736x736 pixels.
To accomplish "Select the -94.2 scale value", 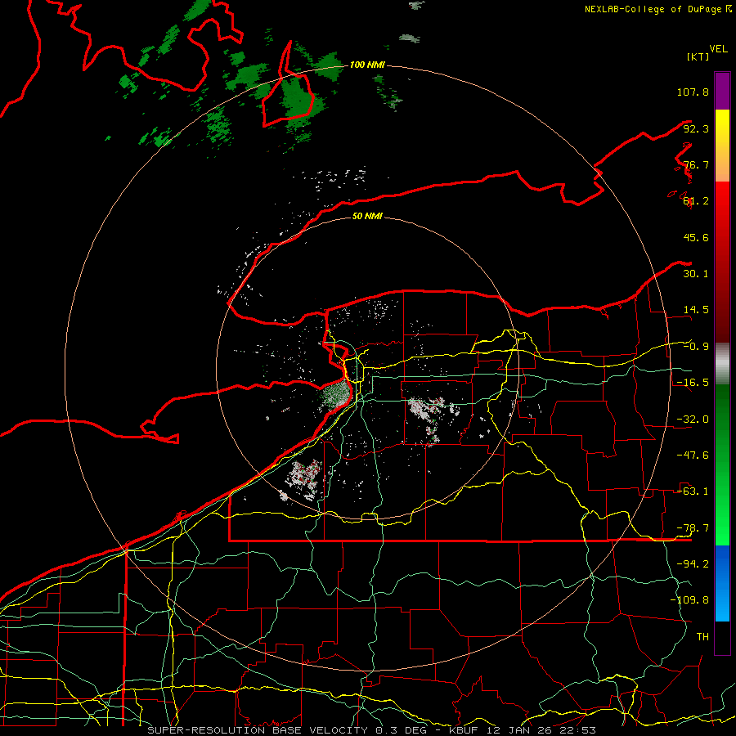I will 693,564.
